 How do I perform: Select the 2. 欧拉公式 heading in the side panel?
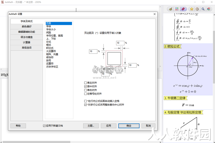tap(173, 46)
